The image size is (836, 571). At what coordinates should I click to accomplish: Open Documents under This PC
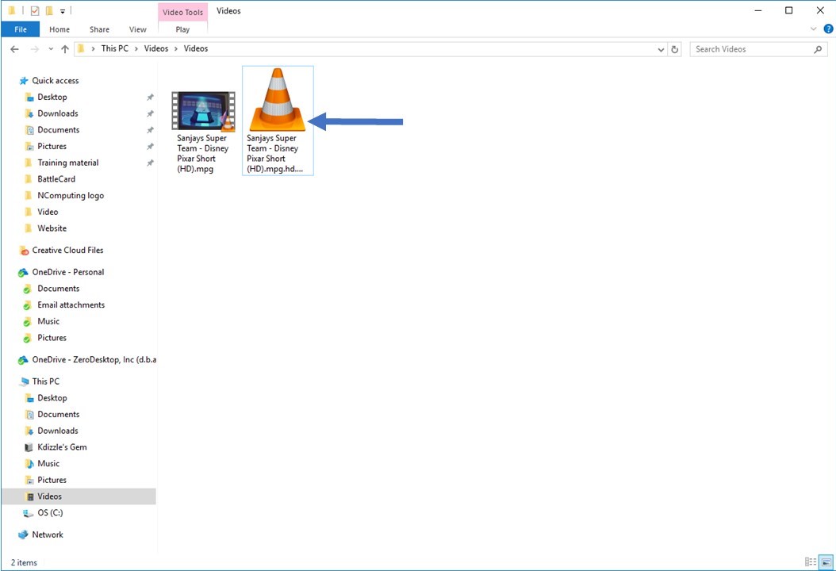(x=58, y=414)
